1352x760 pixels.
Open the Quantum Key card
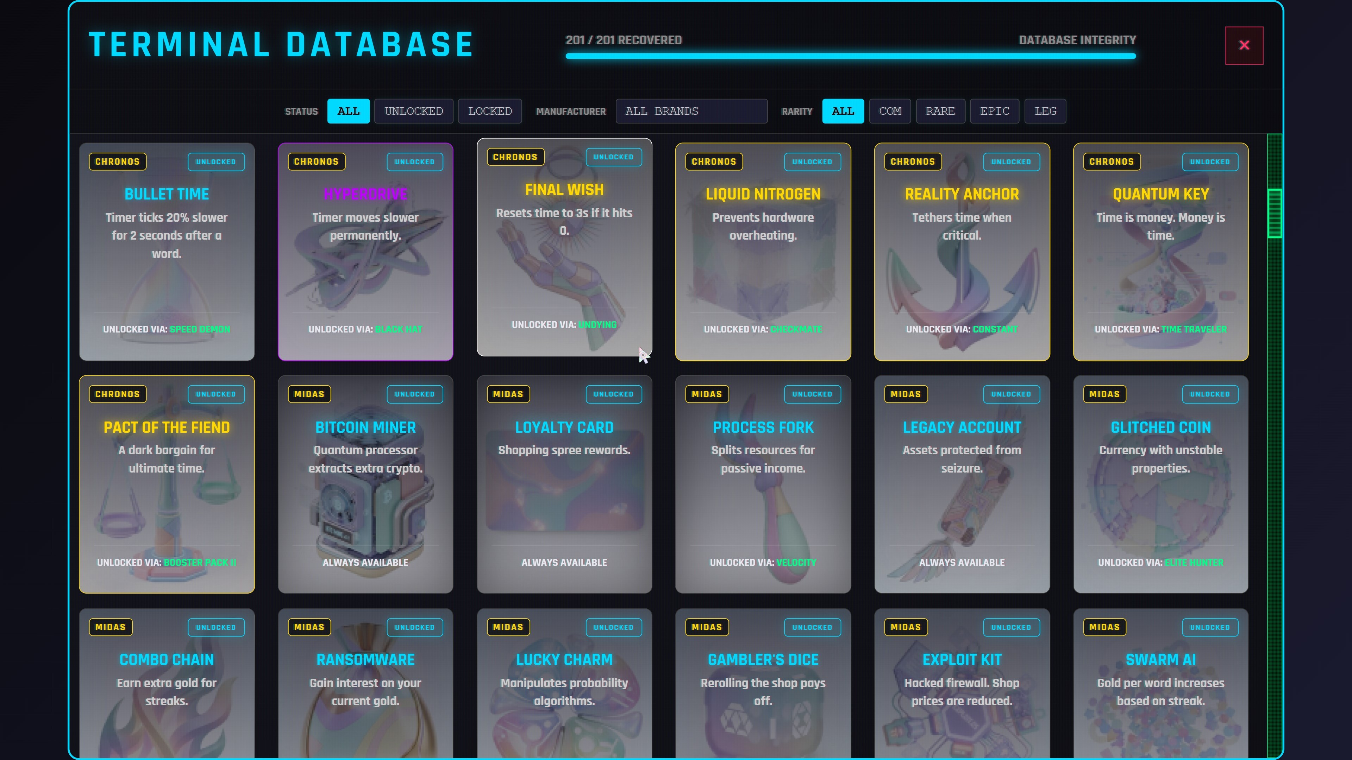click(1160, 252)
